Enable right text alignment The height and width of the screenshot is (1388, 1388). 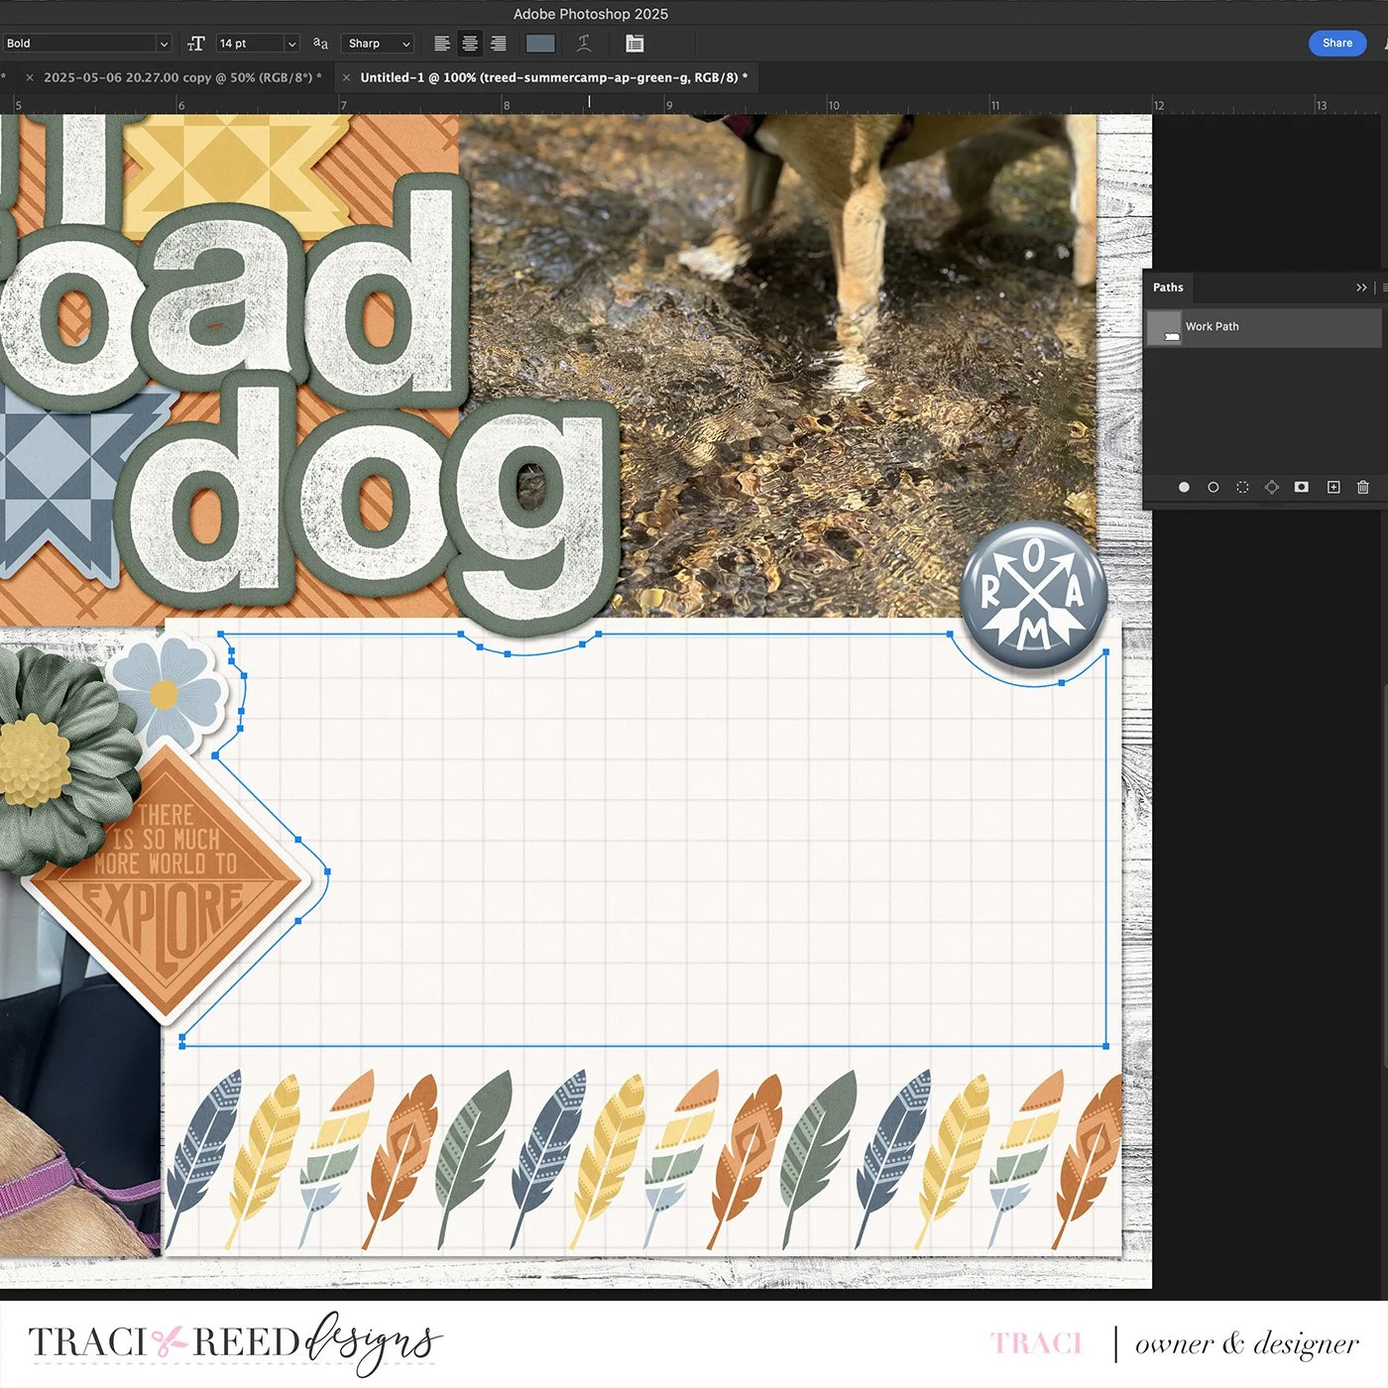click(498, 44)
